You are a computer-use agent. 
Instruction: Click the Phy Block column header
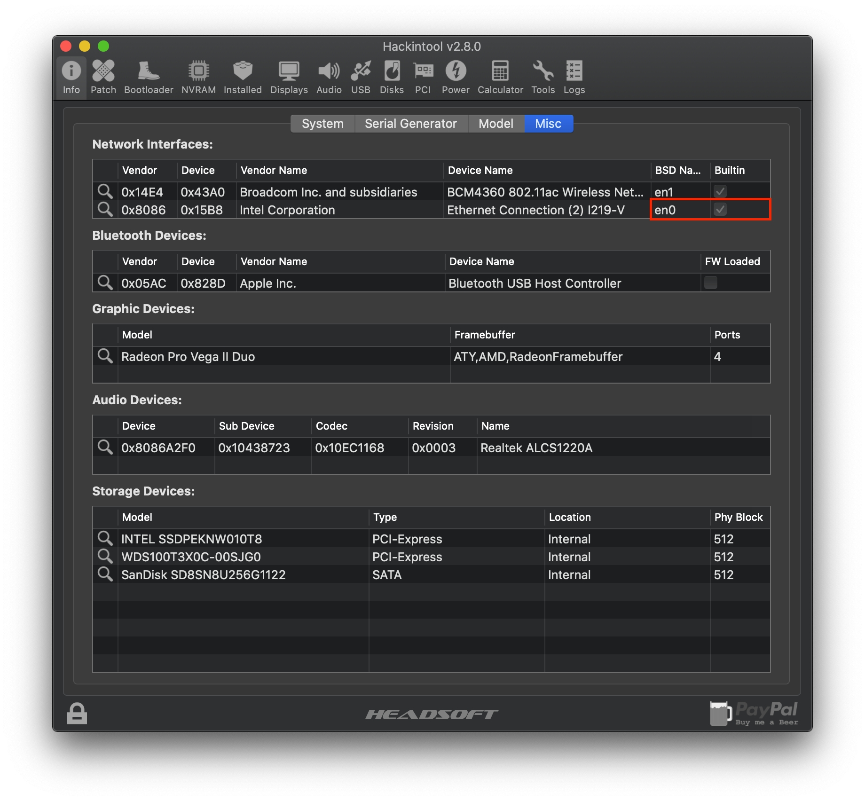point(740,517)
